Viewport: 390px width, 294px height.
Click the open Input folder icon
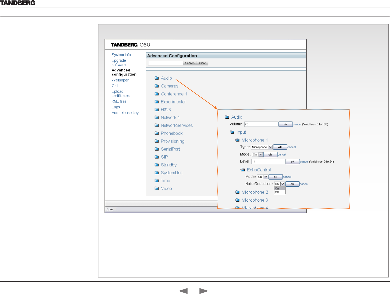click(x=232, y=132)
